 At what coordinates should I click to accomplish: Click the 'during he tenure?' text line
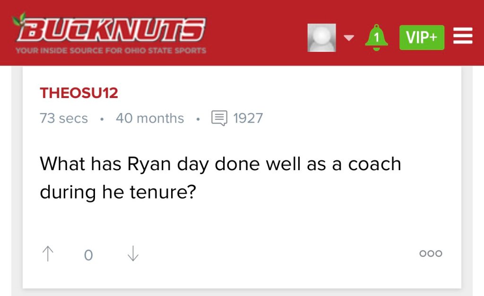click(118, 191)
